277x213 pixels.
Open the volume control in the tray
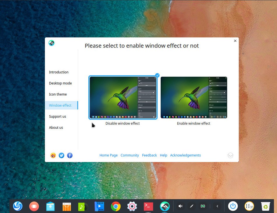pos(180,206)
